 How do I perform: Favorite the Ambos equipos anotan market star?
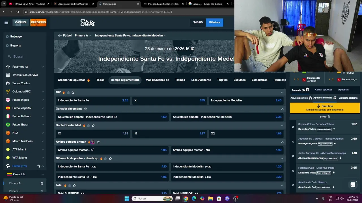98,142
